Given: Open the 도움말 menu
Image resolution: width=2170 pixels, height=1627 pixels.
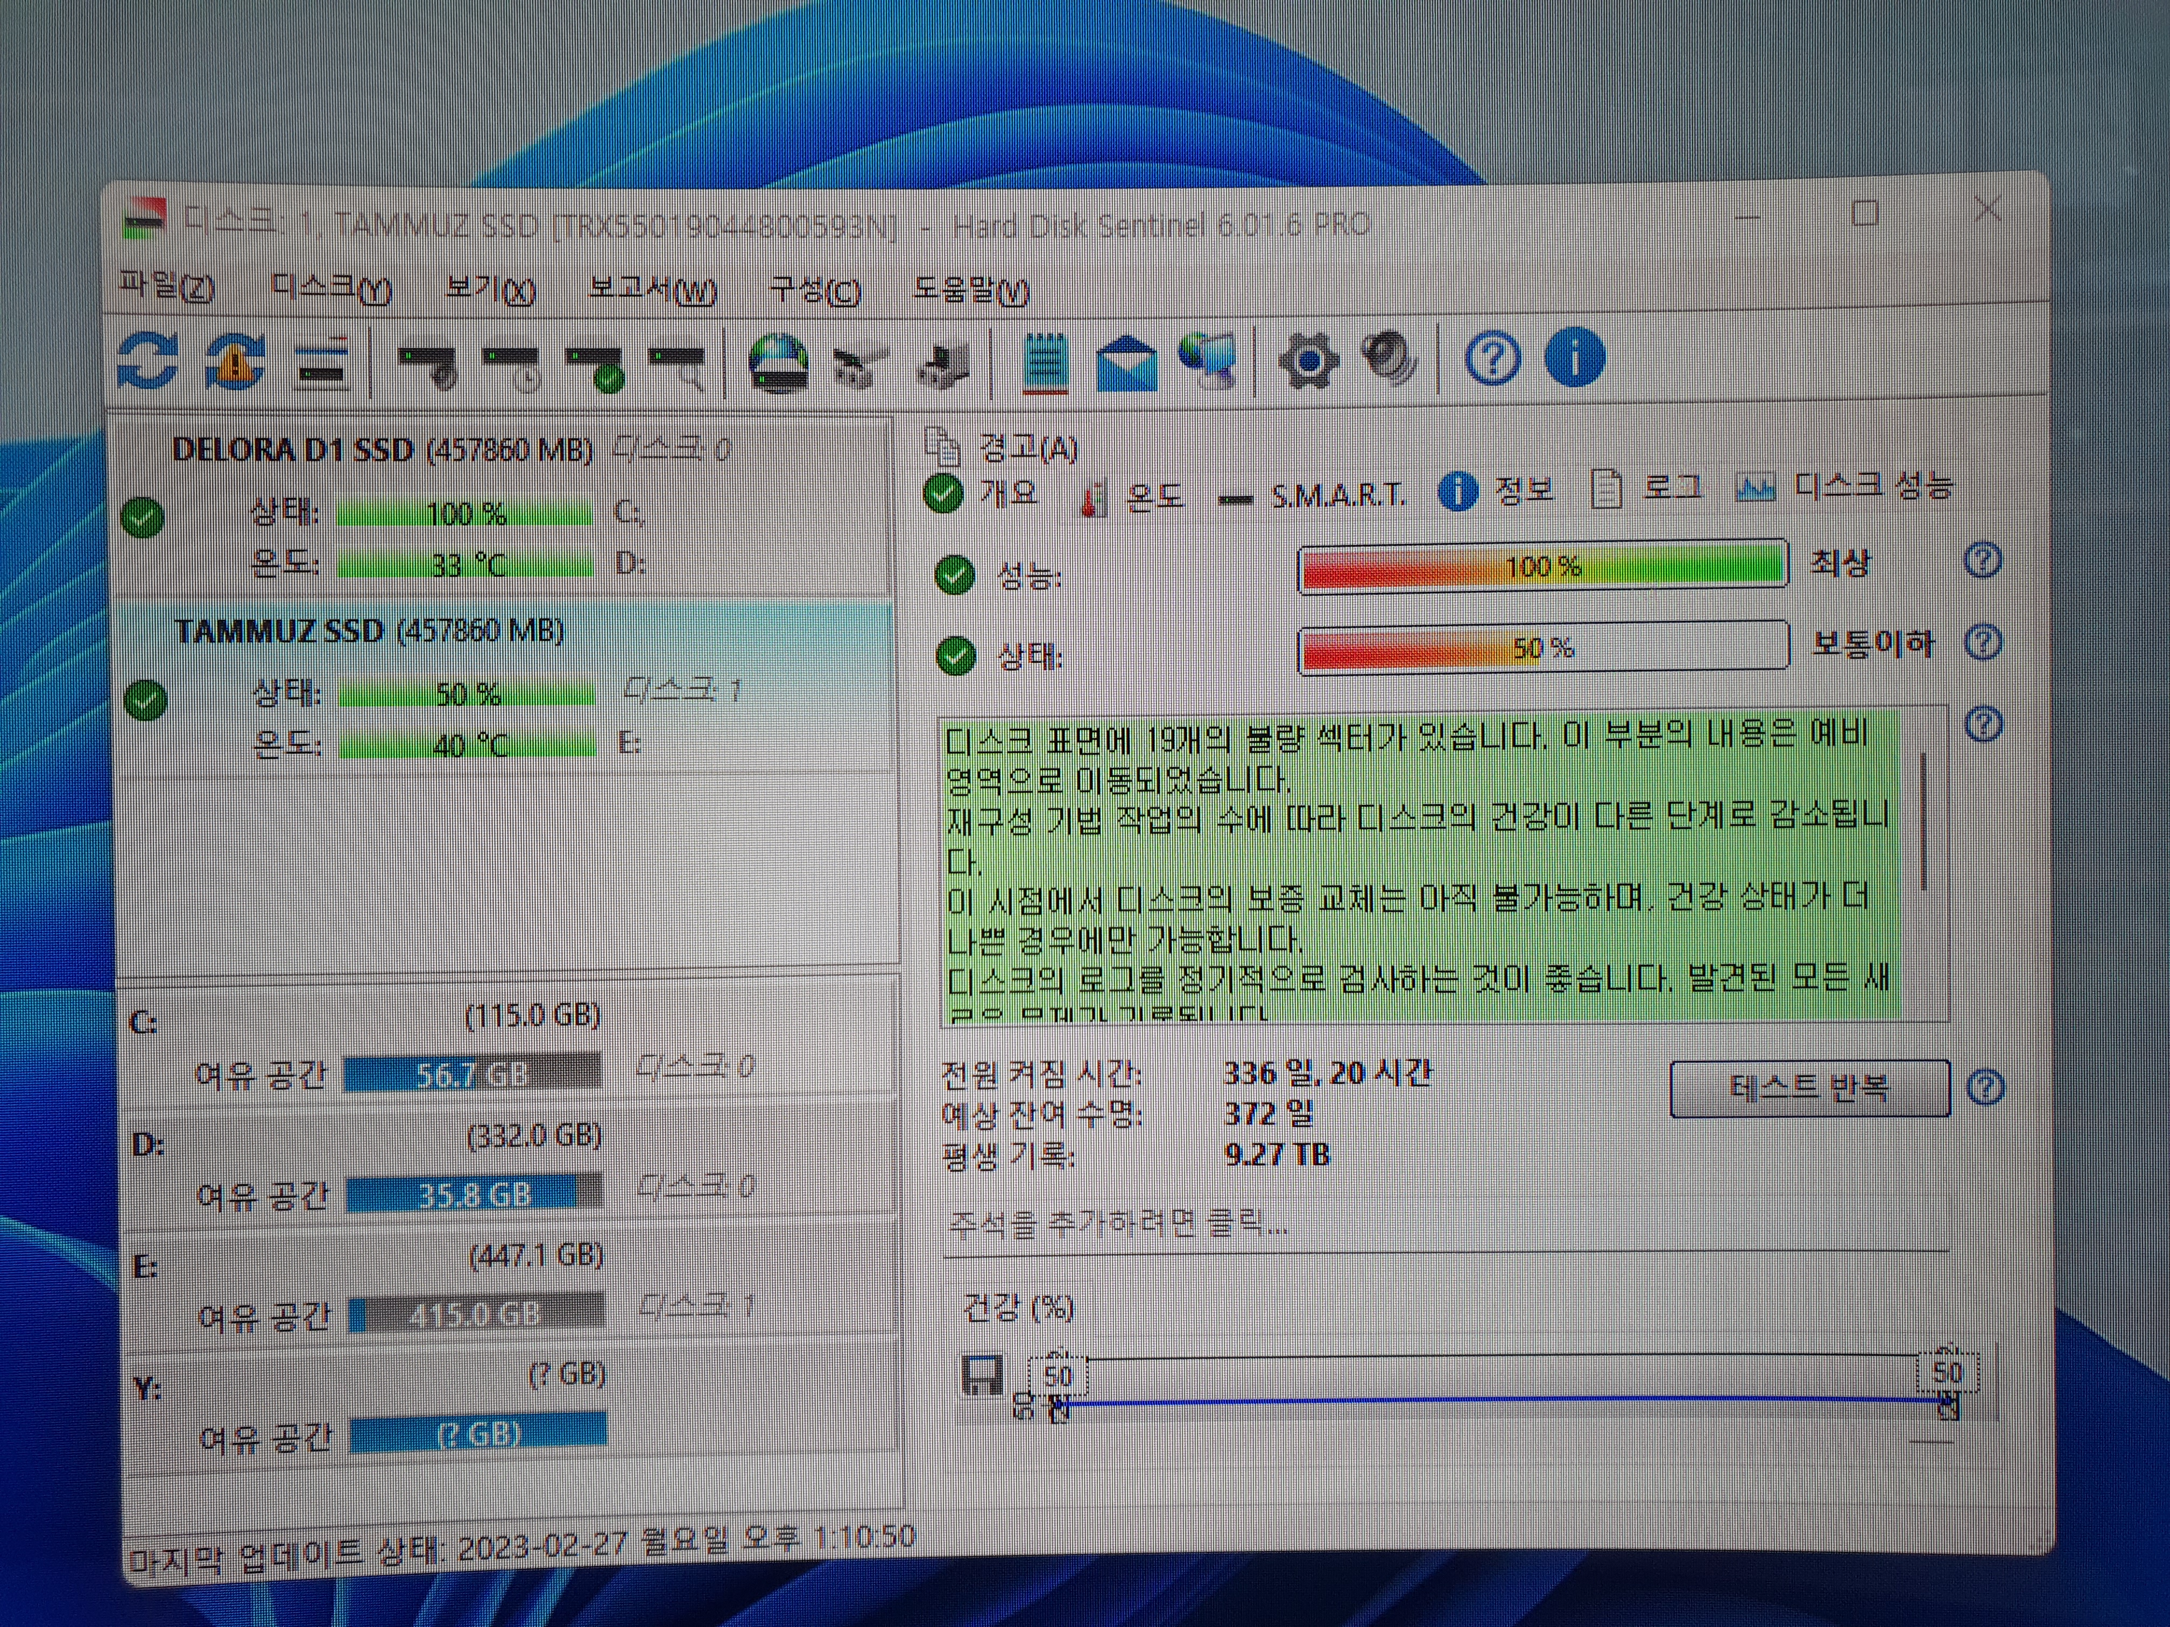Looking at the screenshot, I should pyautogui.click(x=971, y=289).
